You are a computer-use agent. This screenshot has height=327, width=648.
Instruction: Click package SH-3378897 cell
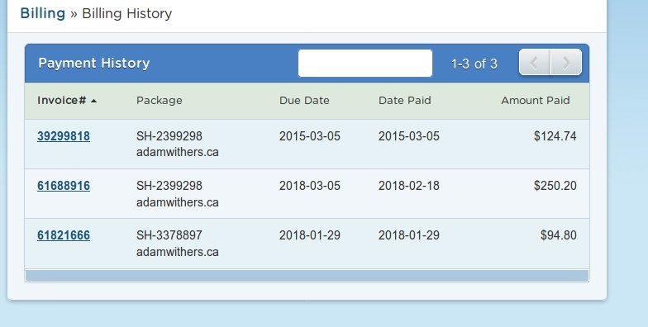click(x=177, y=243)
